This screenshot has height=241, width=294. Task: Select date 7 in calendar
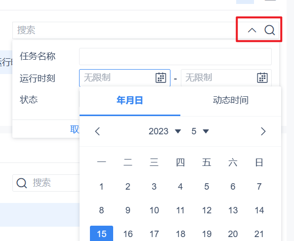[259, 187]
